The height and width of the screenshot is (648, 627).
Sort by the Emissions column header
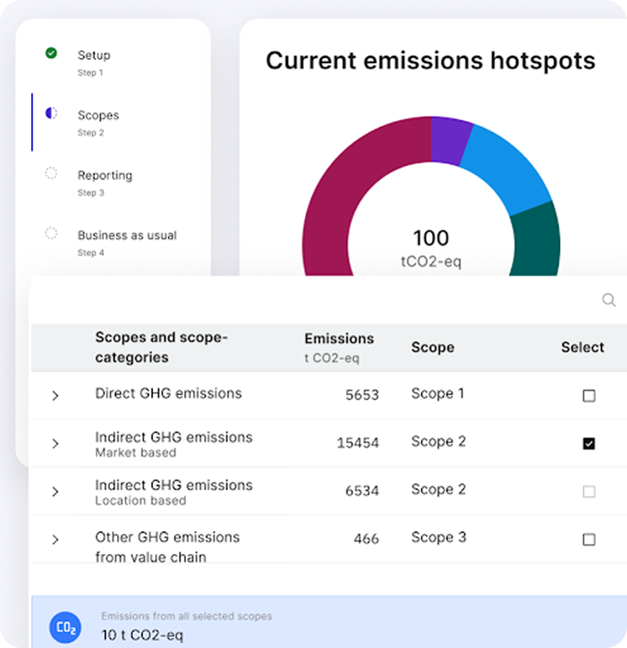[x=338, y=339]
